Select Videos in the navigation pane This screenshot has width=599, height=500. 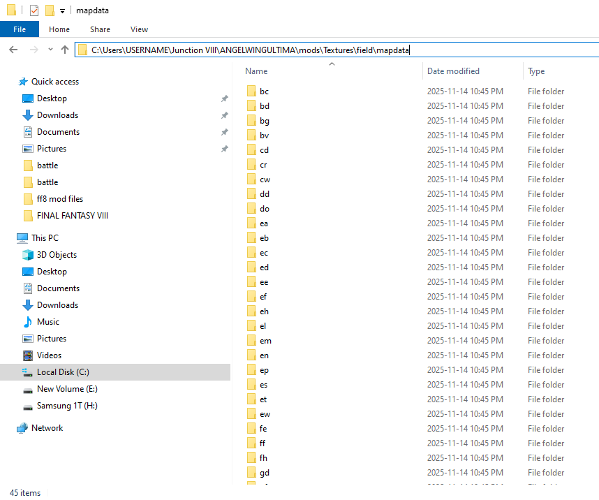[x=49, y=355]
